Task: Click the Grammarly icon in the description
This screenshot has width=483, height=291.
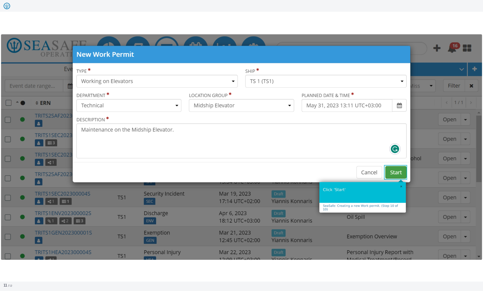Action: tap(395, 149)
